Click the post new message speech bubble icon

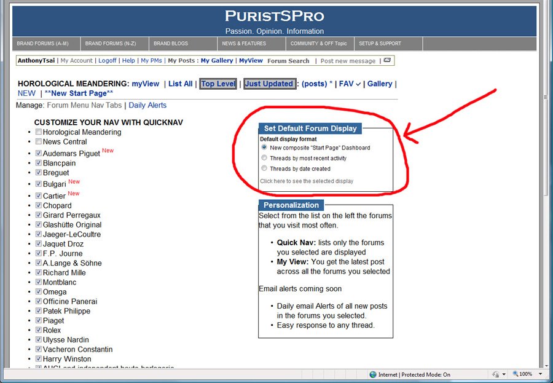(x=387, y=60)
